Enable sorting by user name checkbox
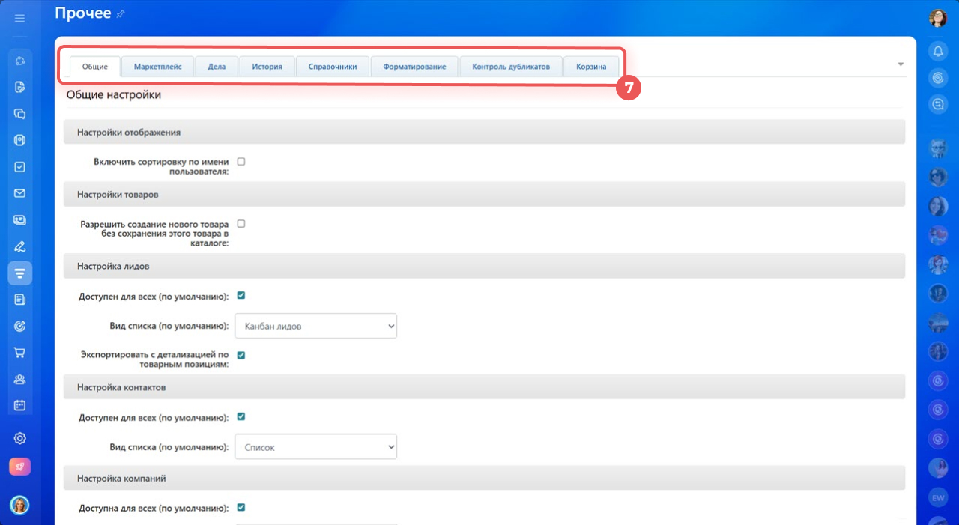Screen dimensions: 959x525 [241, 161]
